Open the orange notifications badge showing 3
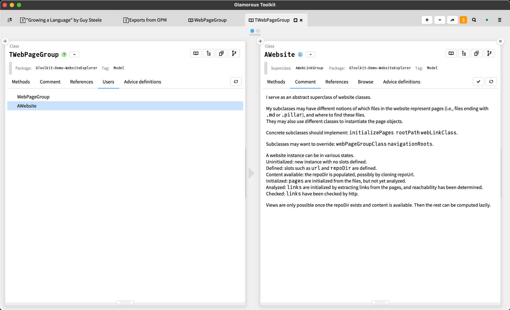The height and width of the screenshot is (310, 510). [463, 20]
